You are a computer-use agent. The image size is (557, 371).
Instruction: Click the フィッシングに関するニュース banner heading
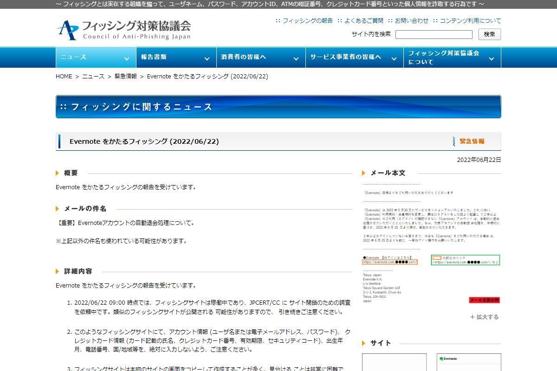point(142,107)
